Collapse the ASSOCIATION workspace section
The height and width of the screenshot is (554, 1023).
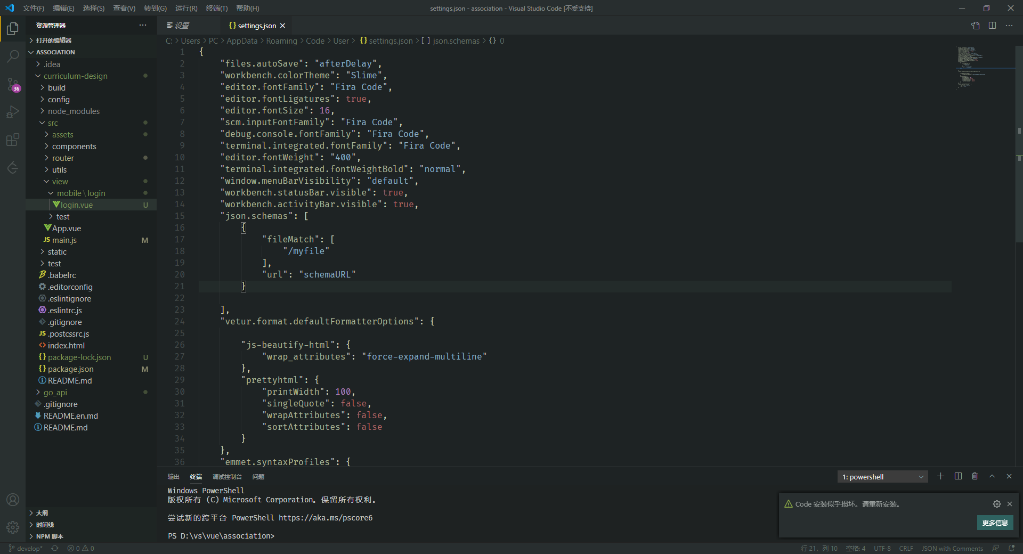[91, 52]
